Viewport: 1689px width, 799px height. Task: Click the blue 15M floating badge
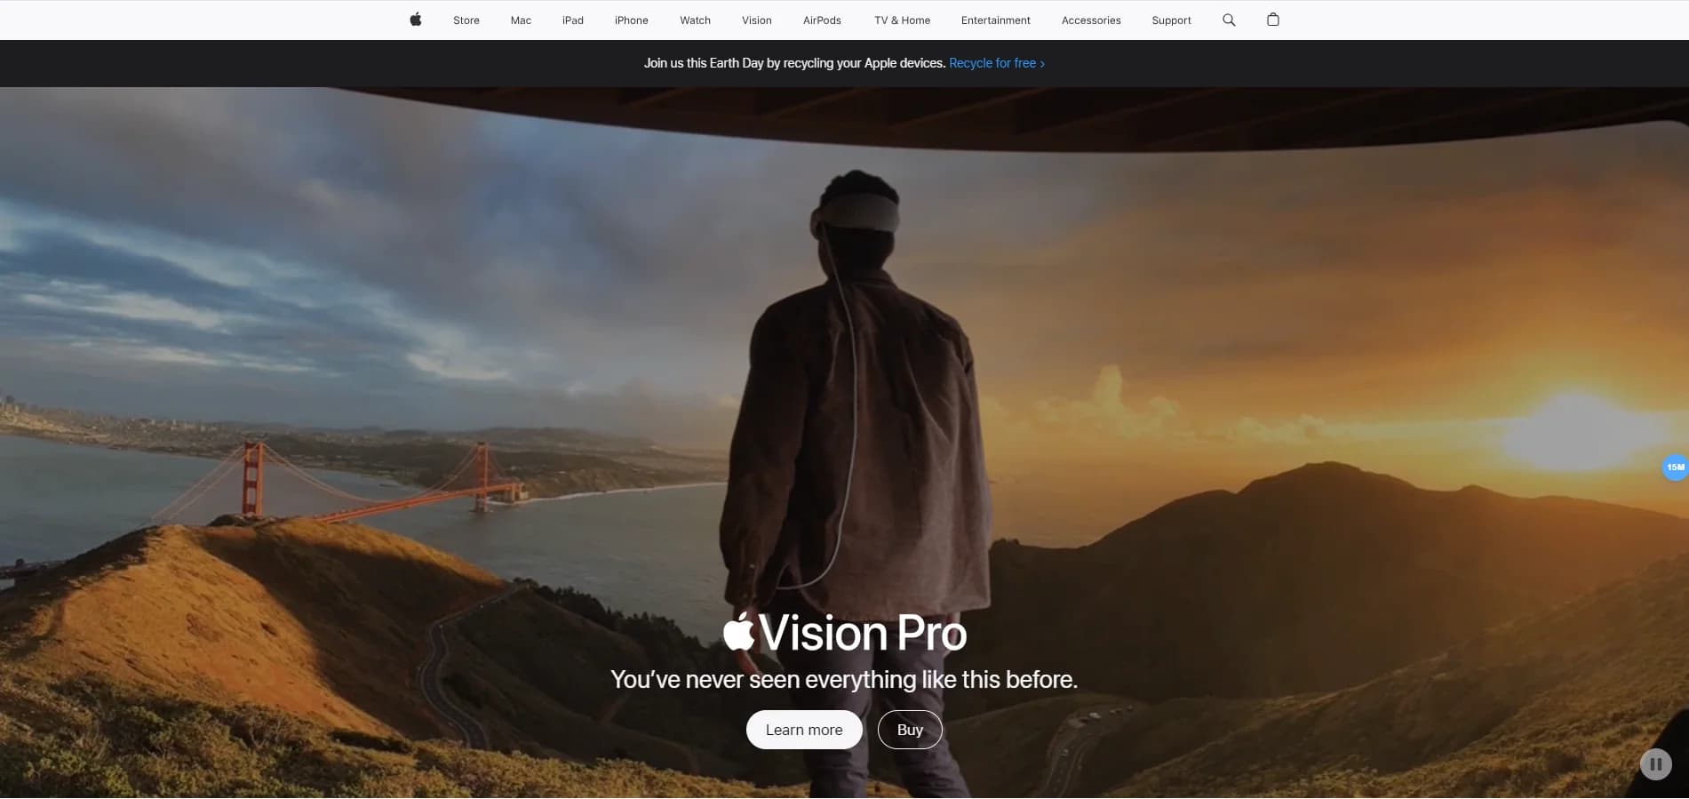1675,467
